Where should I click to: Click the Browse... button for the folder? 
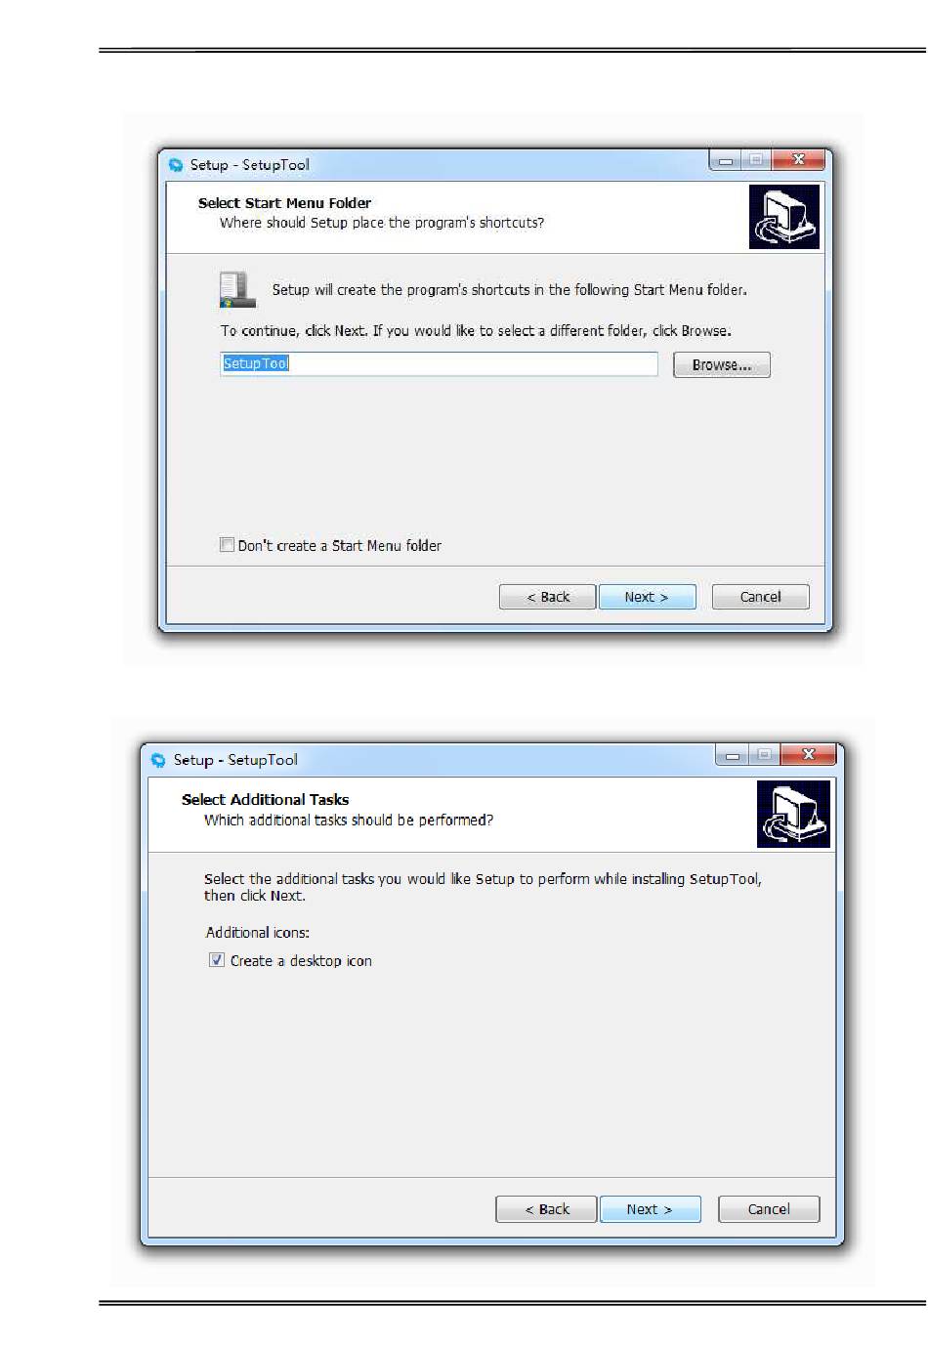coord(722,365)
